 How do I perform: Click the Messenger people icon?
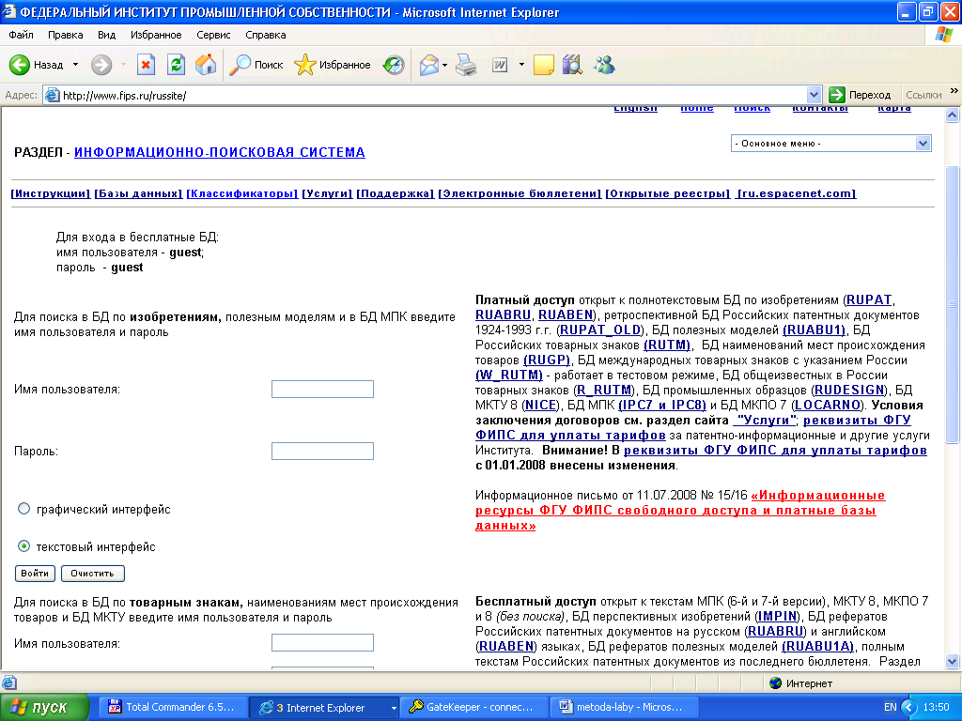(x=604, y=65)
